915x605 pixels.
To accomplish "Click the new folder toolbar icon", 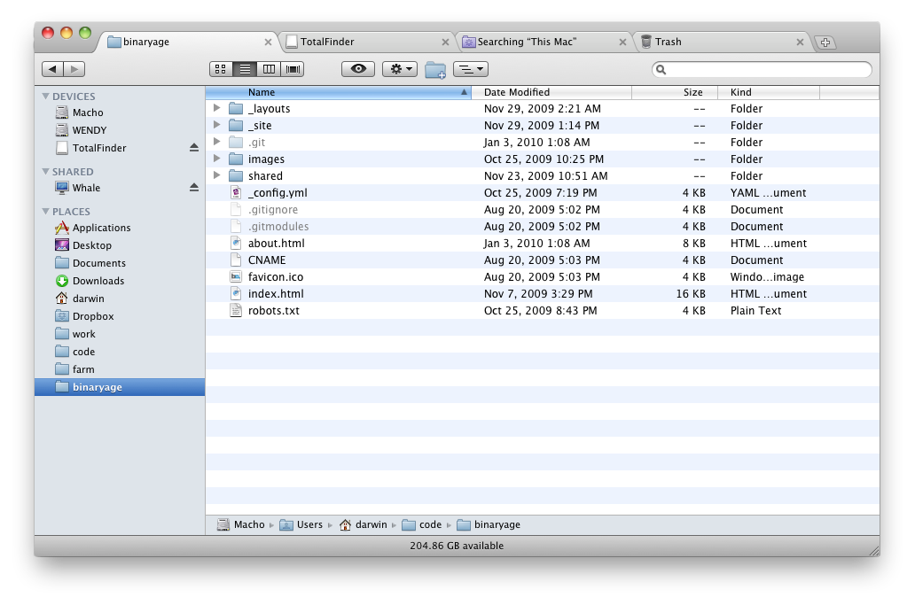I will (x=434, y=69).
